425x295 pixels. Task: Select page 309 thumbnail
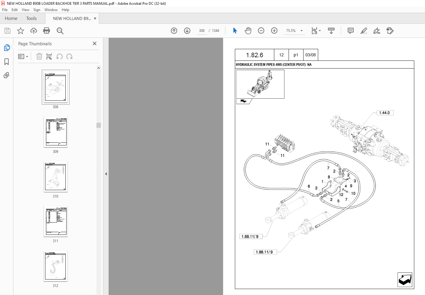pyautogui.click(x=56, y=132)
